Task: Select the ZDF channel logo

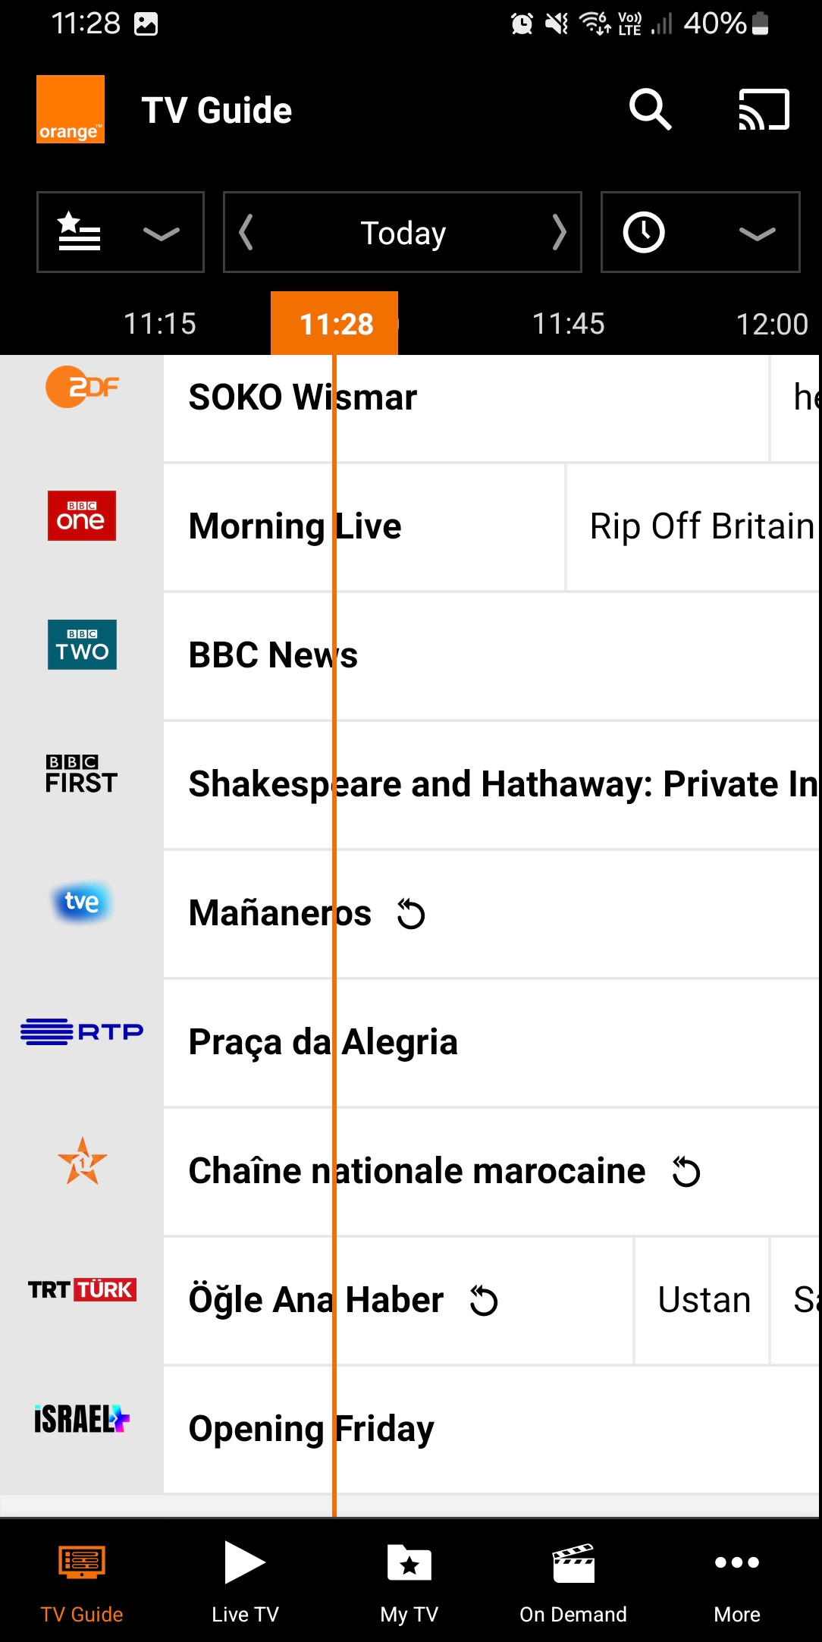Action: 82,388
